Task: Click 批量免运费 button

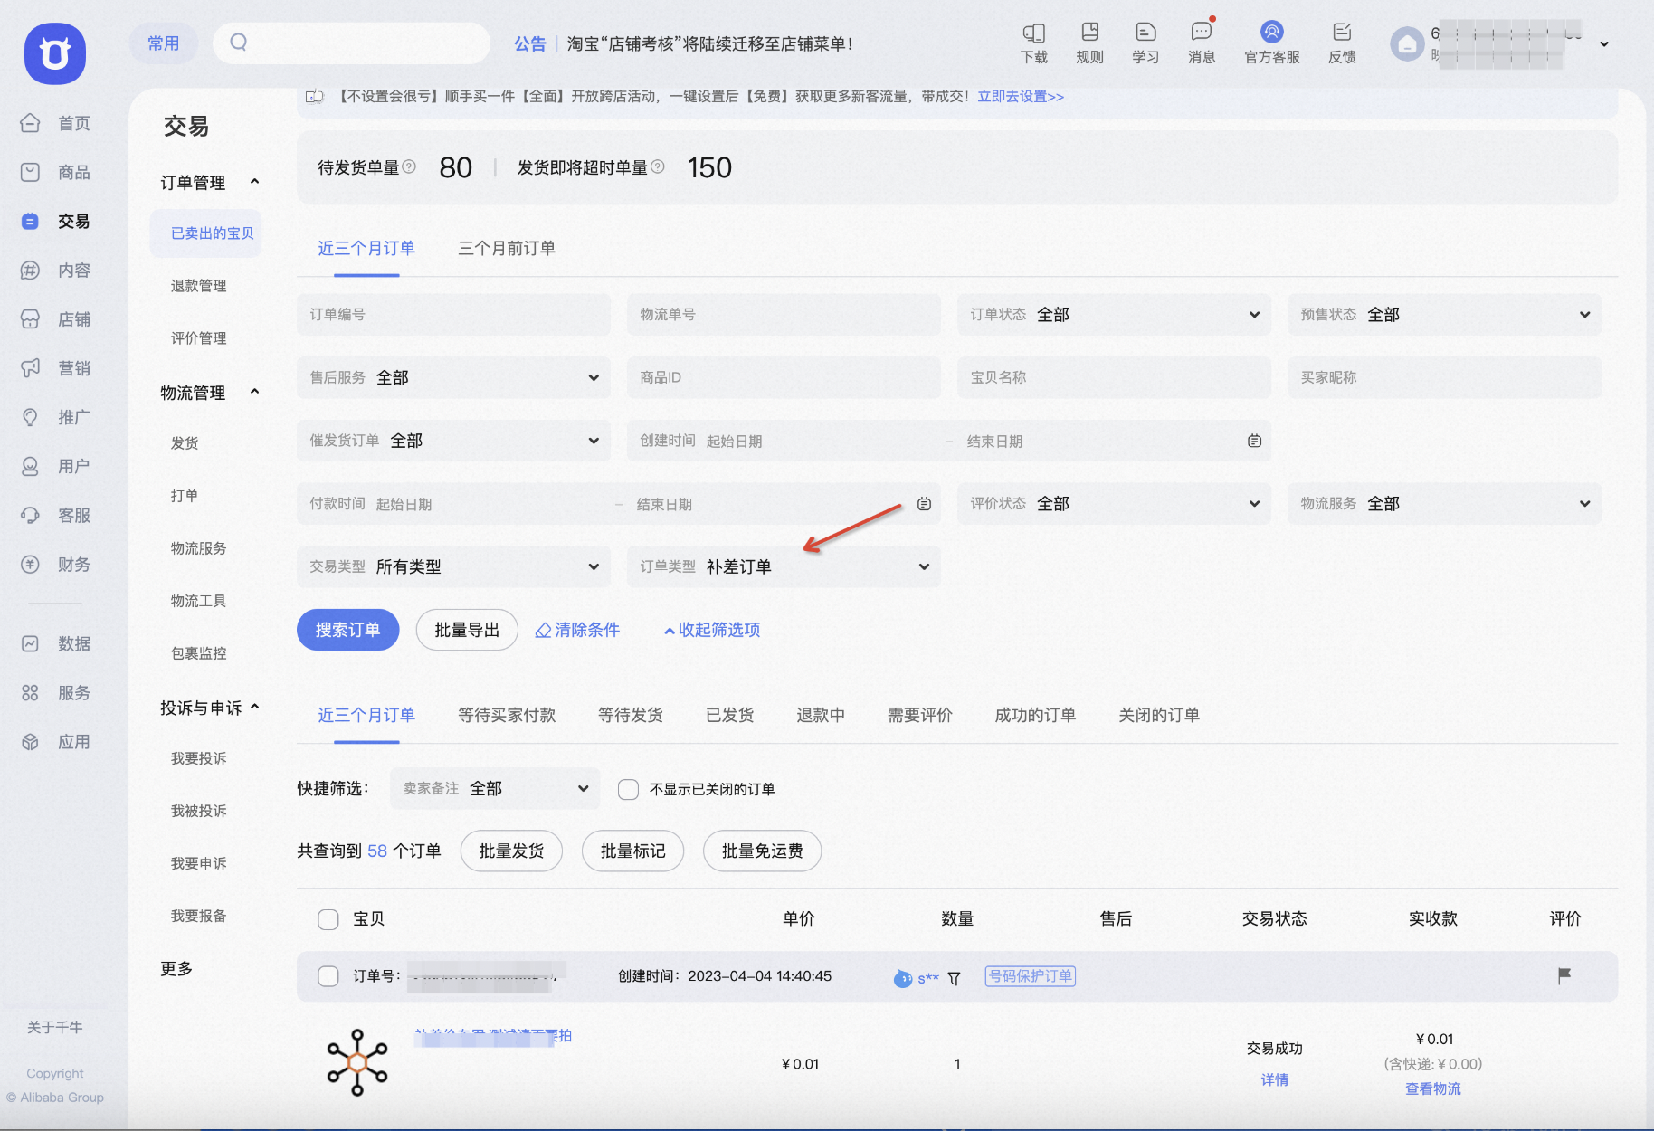Action: [762, 851]
